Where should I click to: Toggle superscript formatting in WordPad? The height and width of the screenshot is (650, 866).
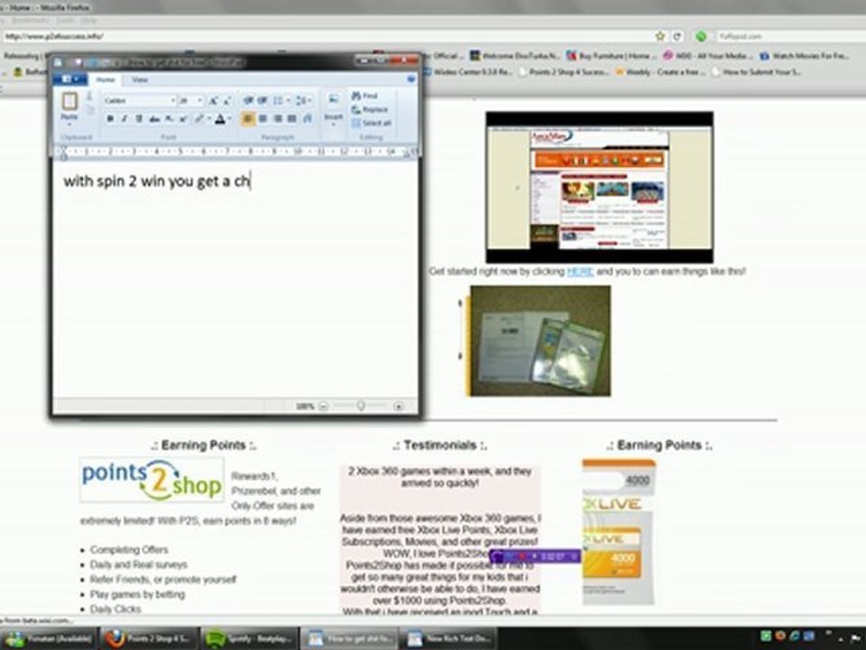(183, 119)
